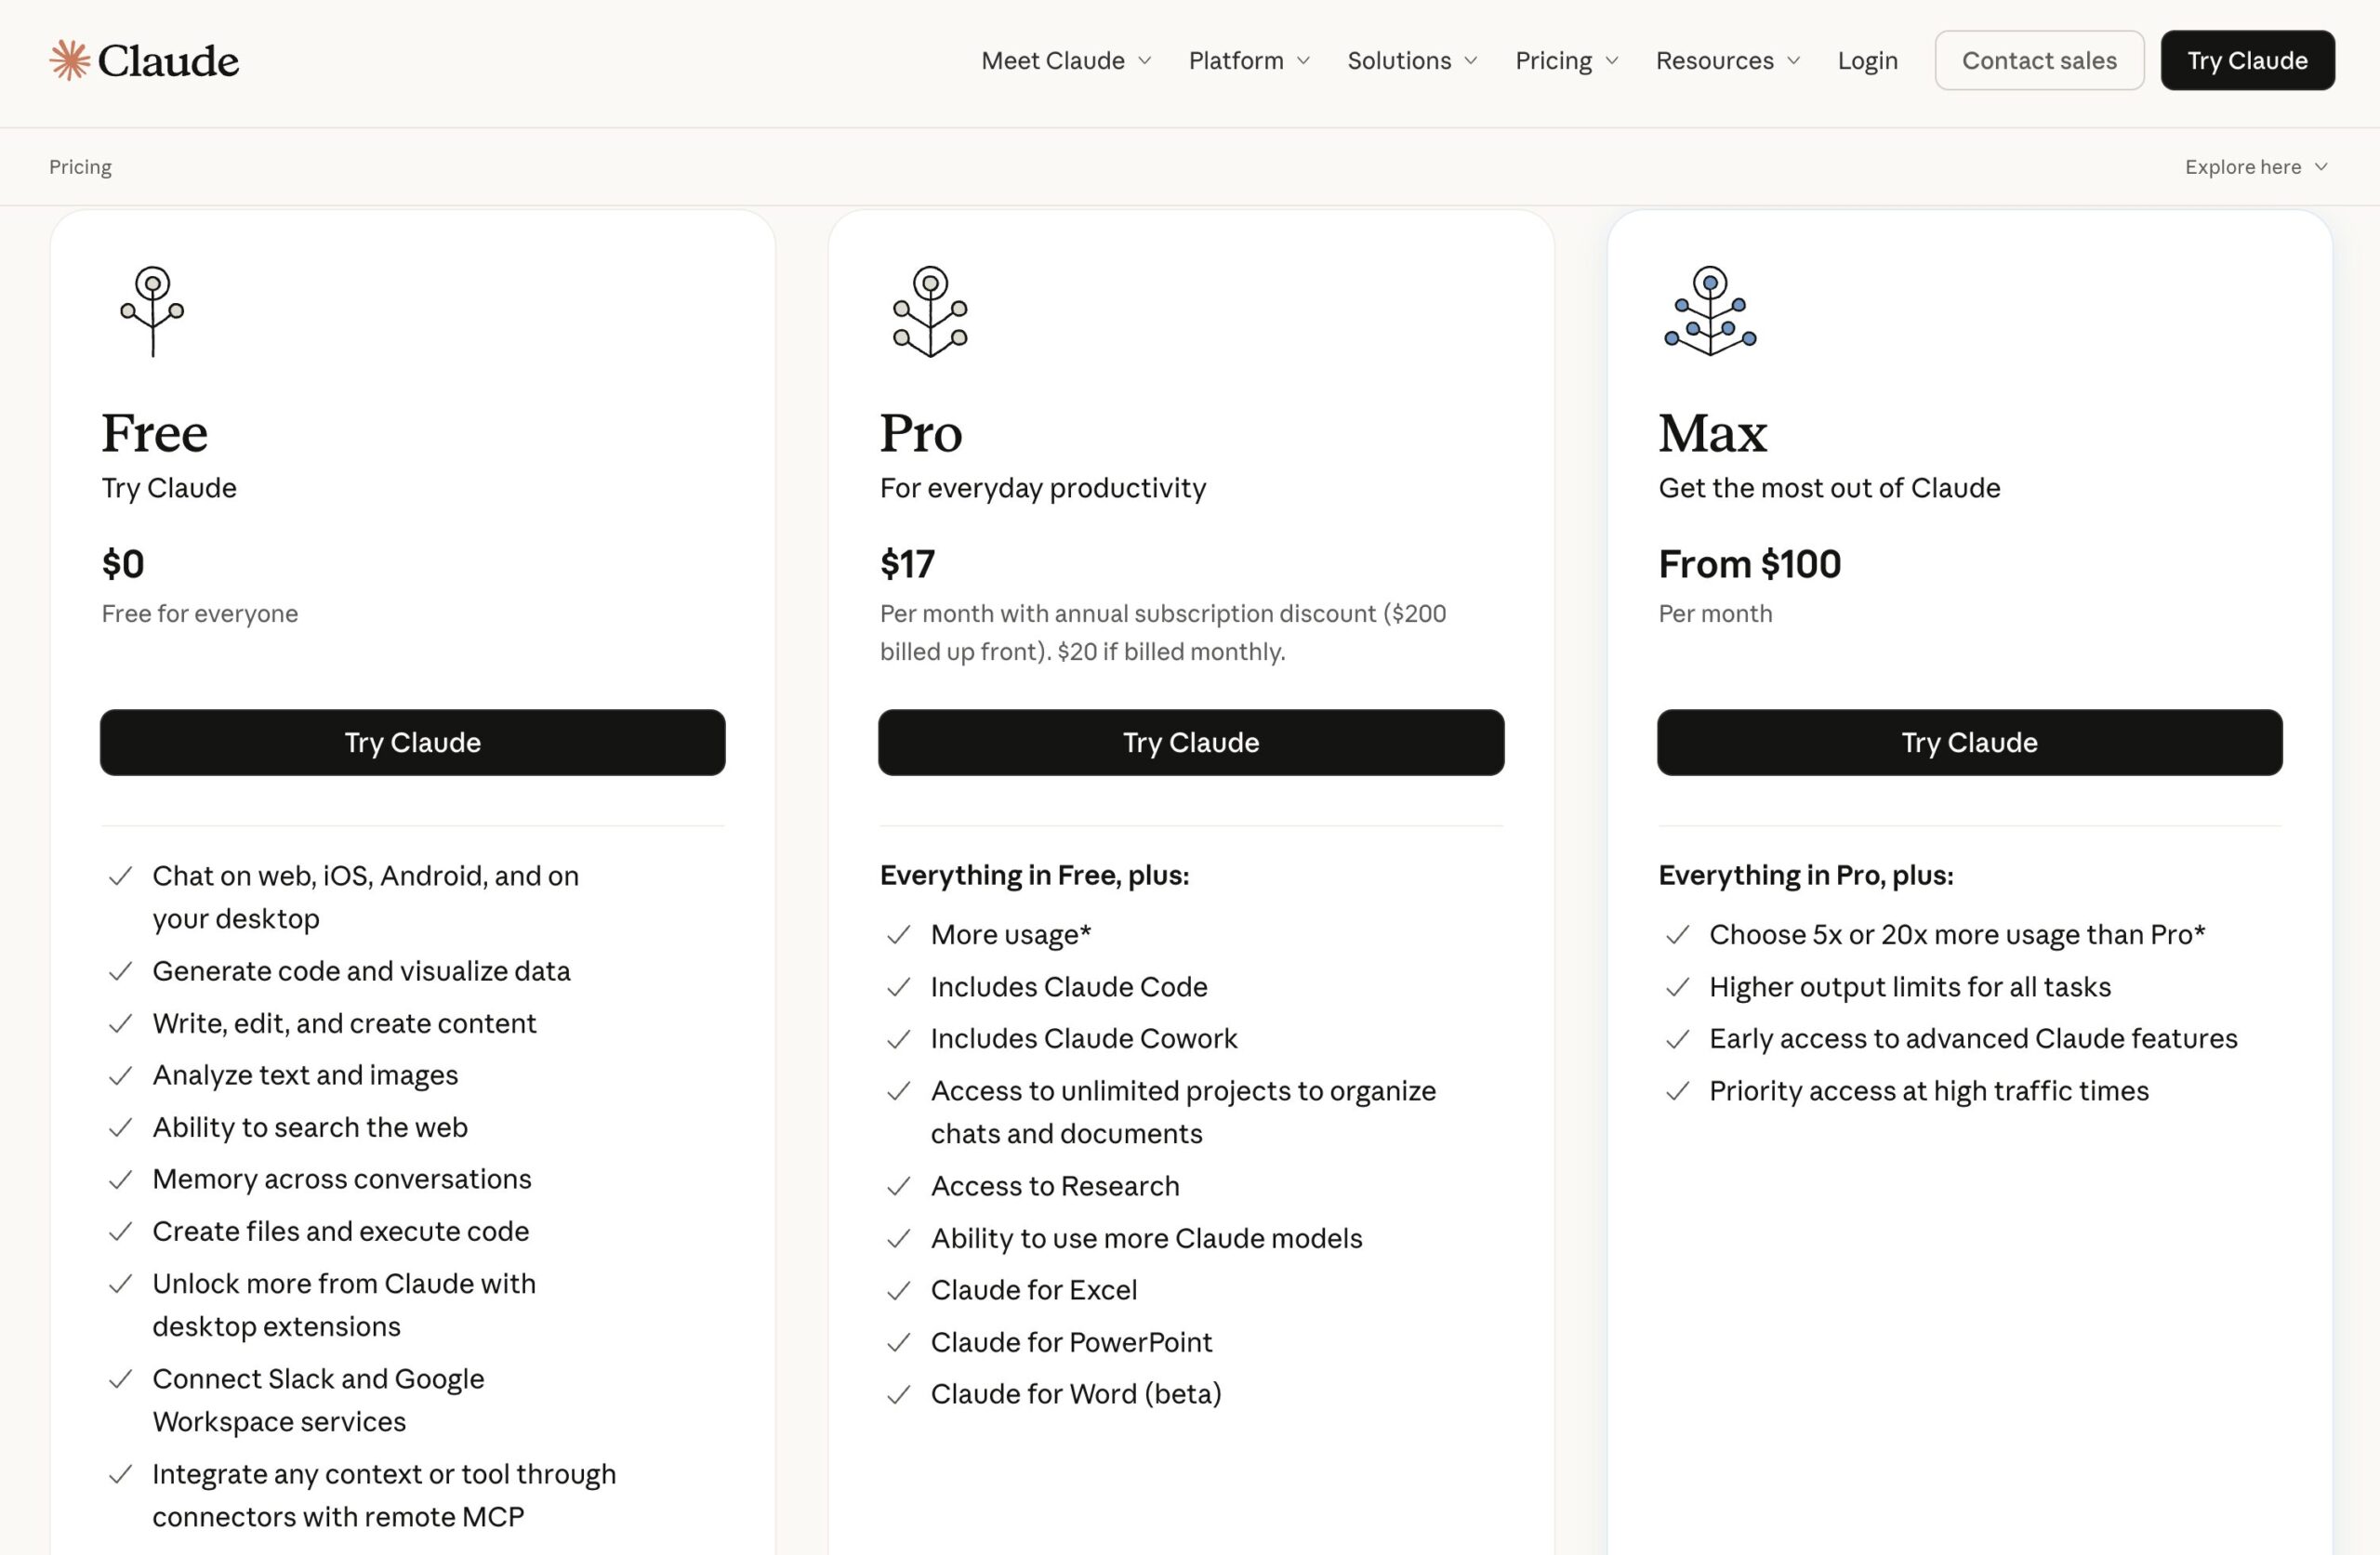The height and width of the screenshot is (1555, 2380).
Task: Click the Claude starburst logo icon
Action: (70, 60)
